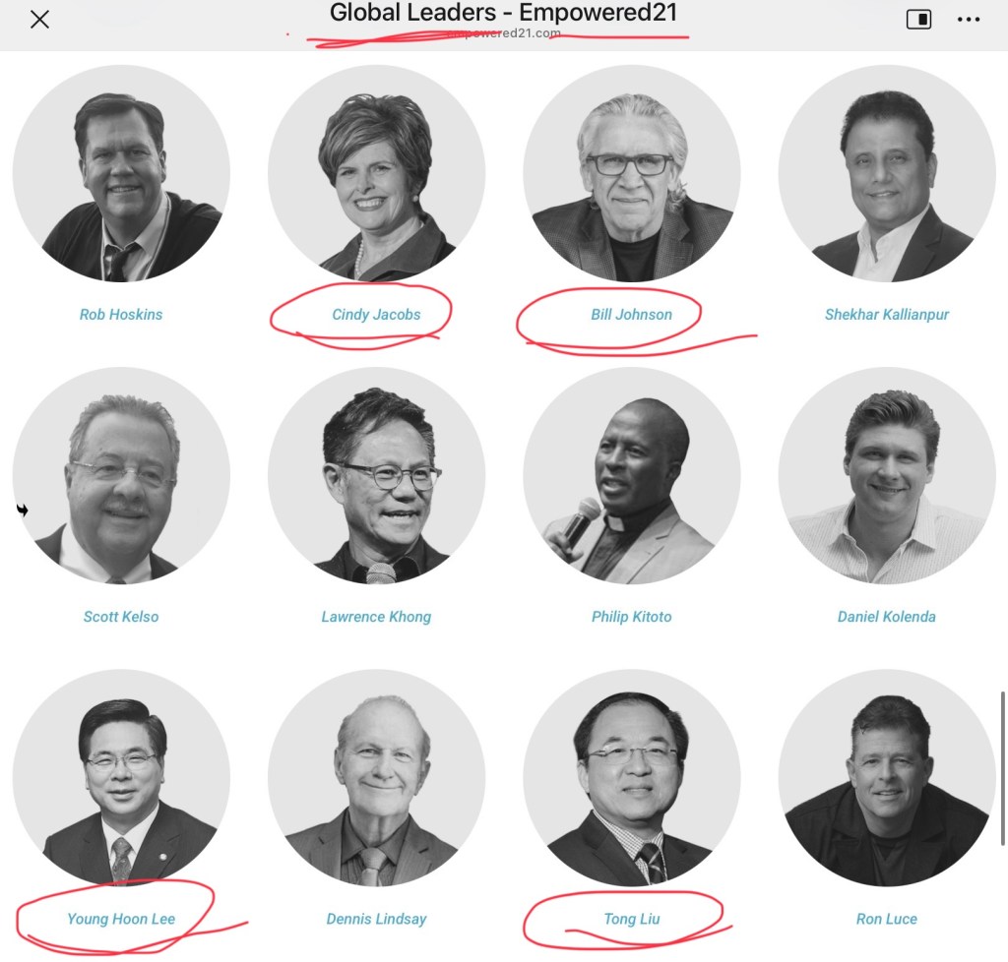
Task: Open the reader view icon
Action: [918, 20]
